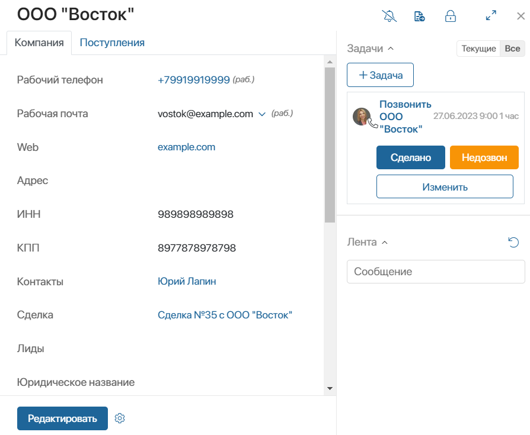This screenshot has height=435, width=530.
Task: Open task Позвонить ООО "Восток"
Action: [x=406, y=117]
